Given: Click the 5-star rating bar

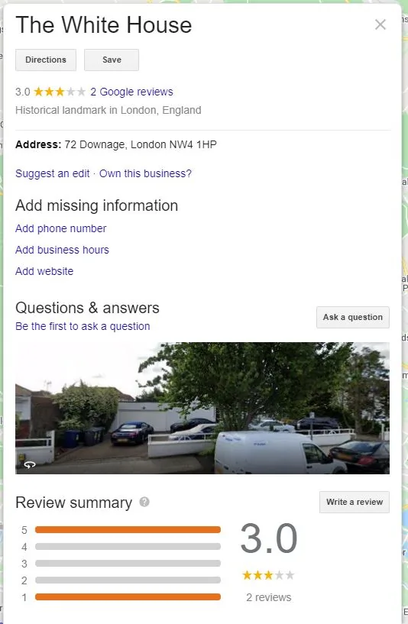Looking at the screenshot, I should tap(128, 529).
